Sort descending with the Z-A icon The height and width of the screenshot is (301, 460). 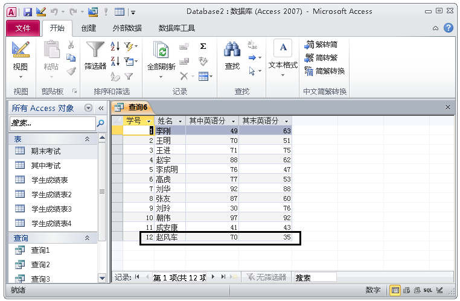(115, 62)
